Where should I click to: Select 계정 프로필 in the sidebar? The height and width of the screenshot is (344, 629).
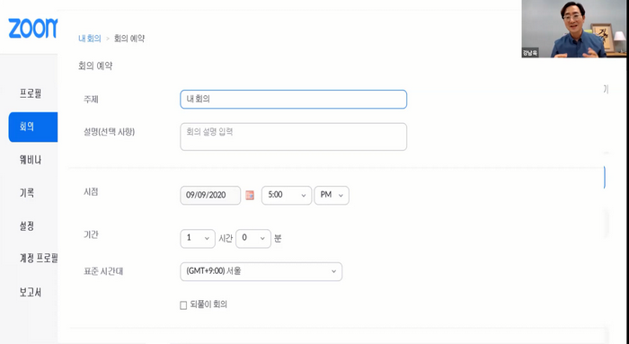tap(39, 258)
